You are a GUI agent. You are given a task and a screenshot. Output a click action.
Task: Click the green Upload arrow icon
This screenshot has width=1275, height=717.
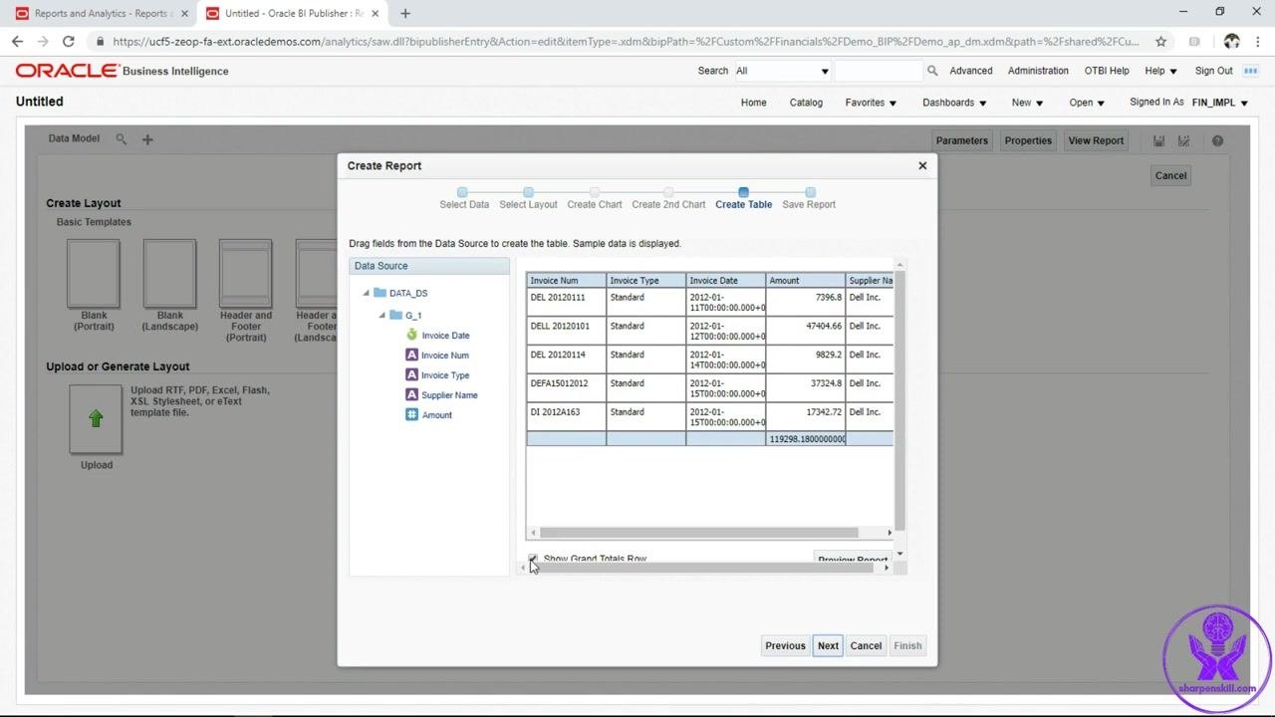(96, 419)
